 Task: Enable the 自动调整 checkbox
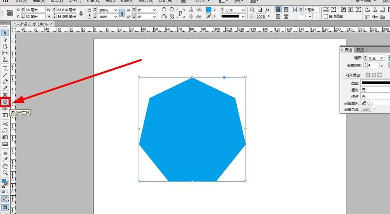(326, 16)
